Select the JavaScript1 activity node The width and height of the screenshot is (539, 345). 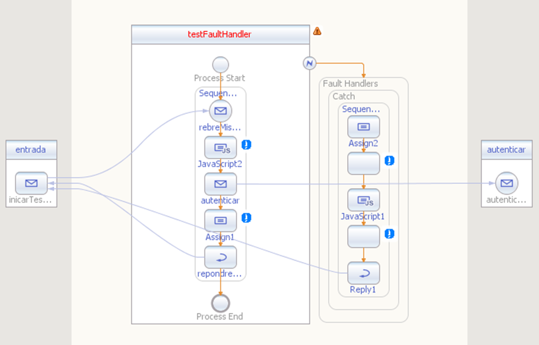click(363, 199)
